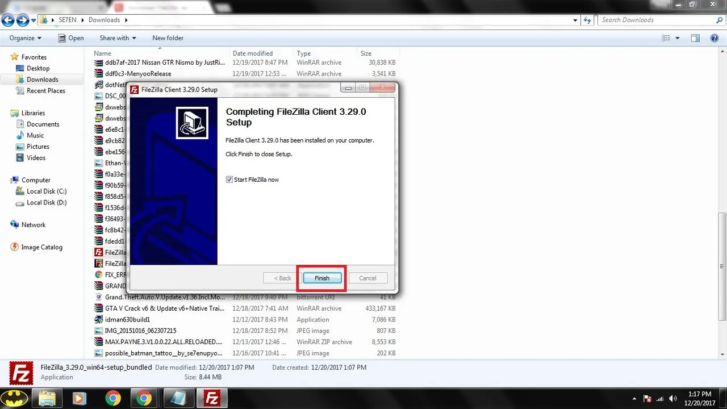Show hidden tray icons arrow
Image resolution: width=727 pixels, height=409 pixels.
coord(634,398)
